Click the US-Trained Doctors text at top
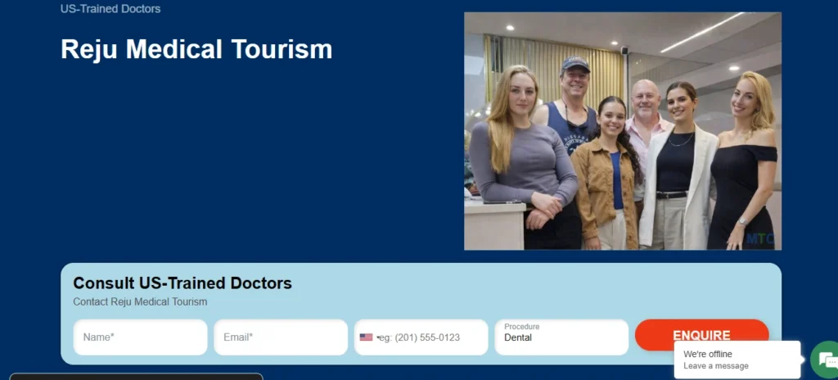This screenshot has width=838, height=380. (x=110, y=9)
